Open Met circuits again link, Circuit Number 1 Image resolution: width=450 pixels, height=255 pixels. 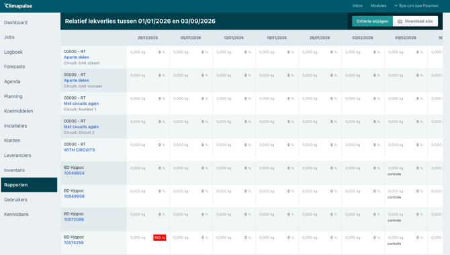click(x=81, y=104)
